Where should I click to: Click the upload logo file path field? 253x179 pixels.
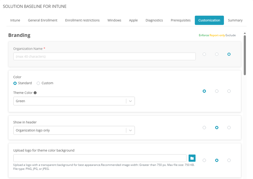pos(100,158)
